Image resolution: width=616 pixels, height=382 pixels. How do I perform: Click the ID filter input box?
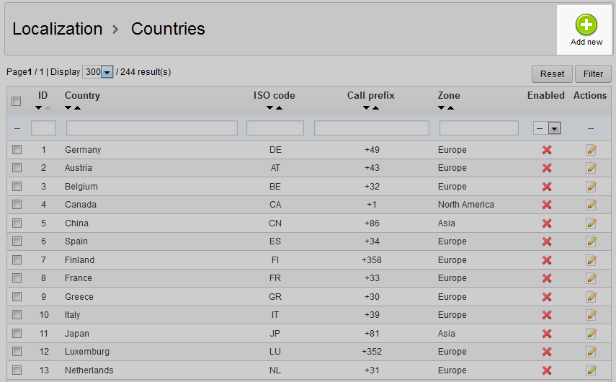[43, 128]
